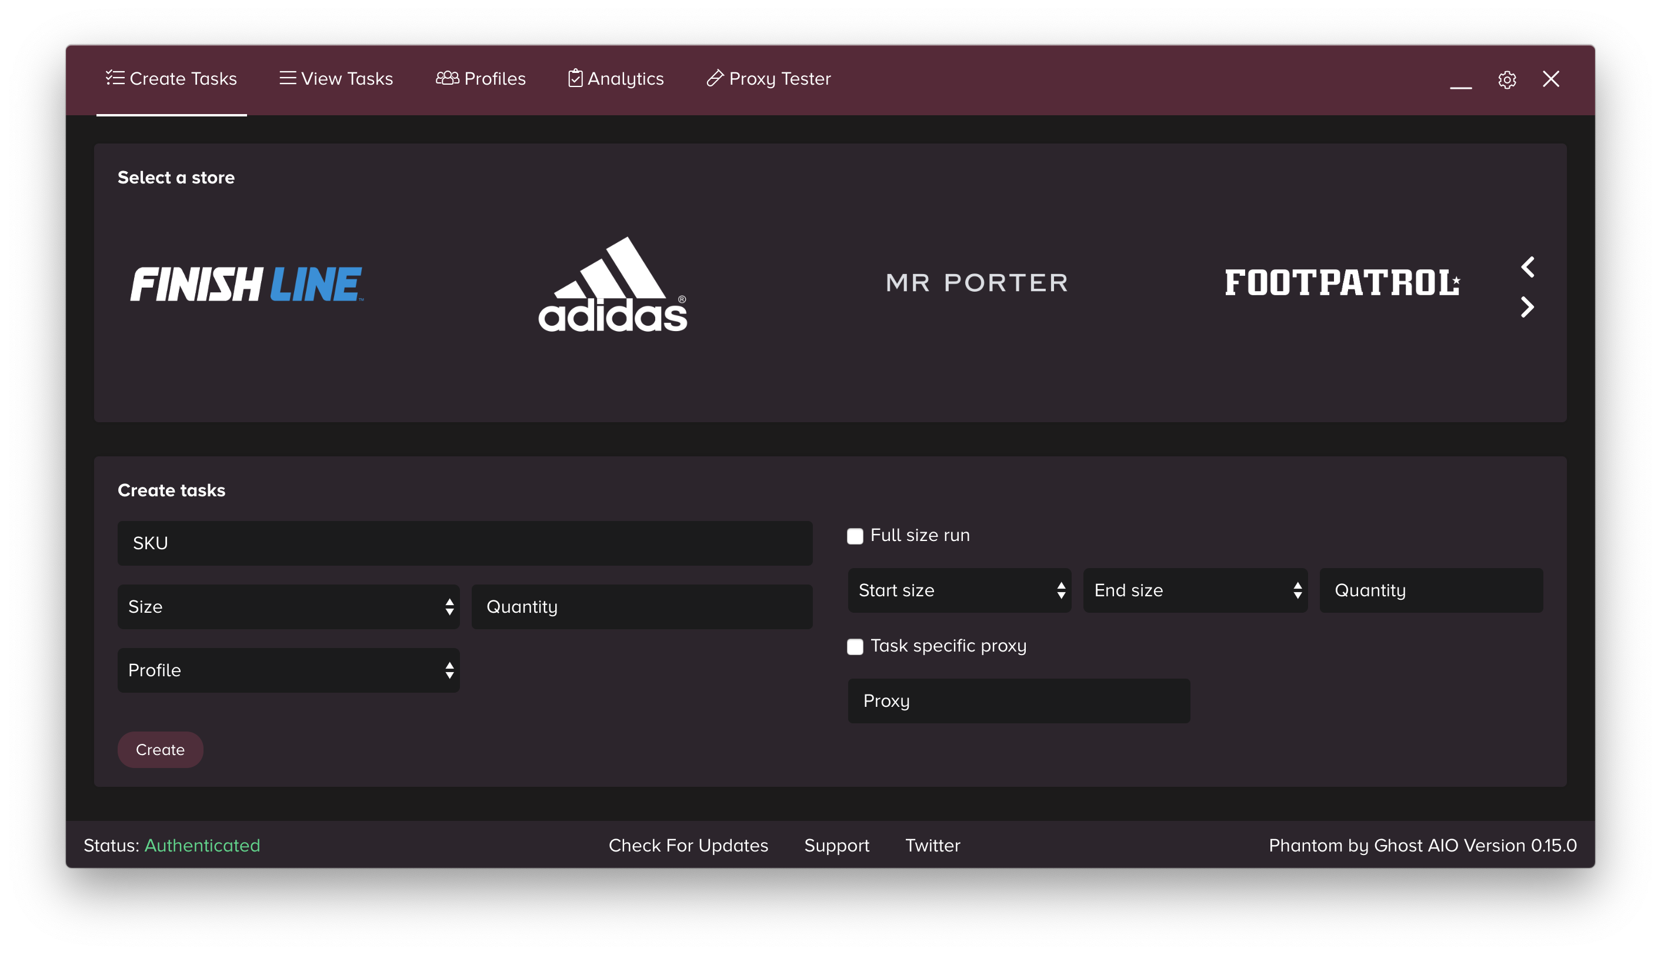The image size is (1661, 955).
Task: Click the Create button
Action: (x=160, y=750)
